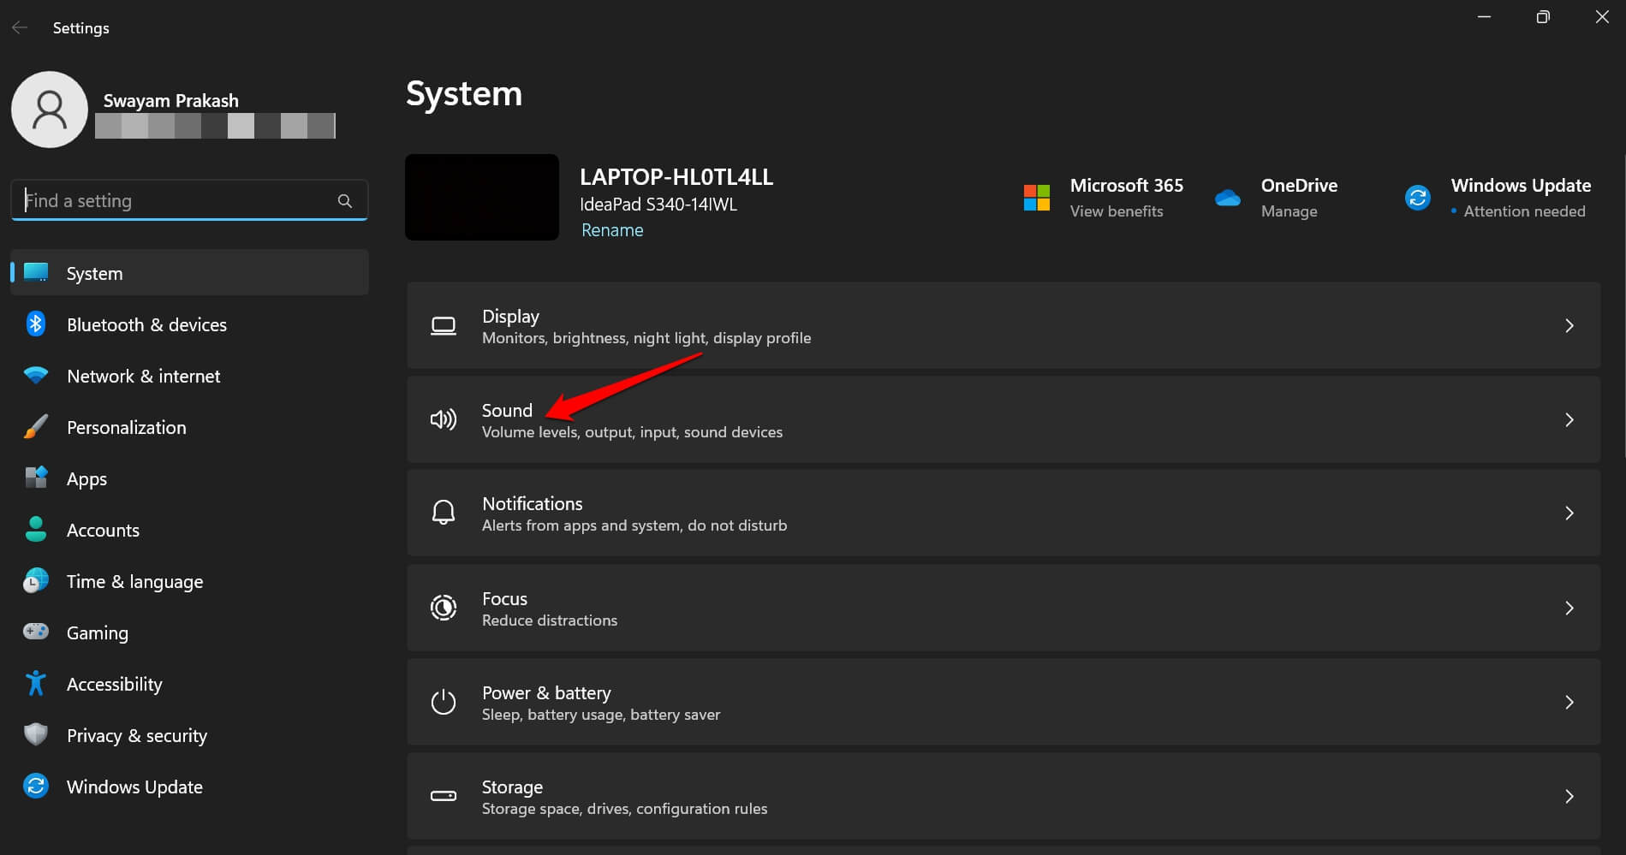Click View benefits under Microsoft 365
The image size is (1626, 855).
(1117, 211)
